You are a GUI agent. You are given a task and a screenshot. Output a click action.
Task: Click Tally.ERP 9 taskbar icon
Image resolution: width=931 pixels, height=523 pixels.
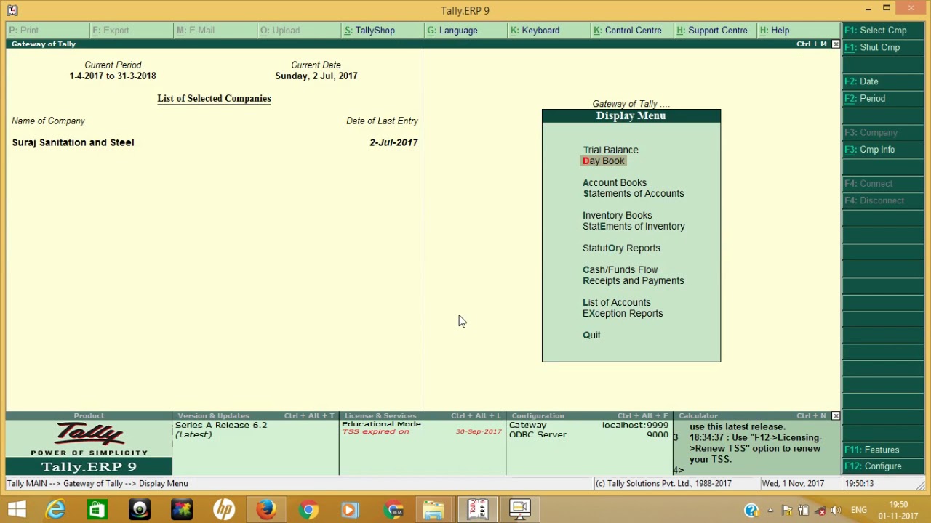pyautogui.click(x=477, y=510)
